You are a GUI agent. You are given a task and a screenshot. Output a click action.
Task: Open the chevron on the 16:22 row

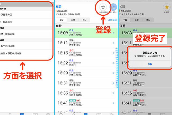pos(113,63)
